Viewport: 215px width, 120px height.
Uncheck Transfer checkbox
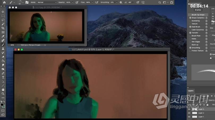tap(190, 33)
